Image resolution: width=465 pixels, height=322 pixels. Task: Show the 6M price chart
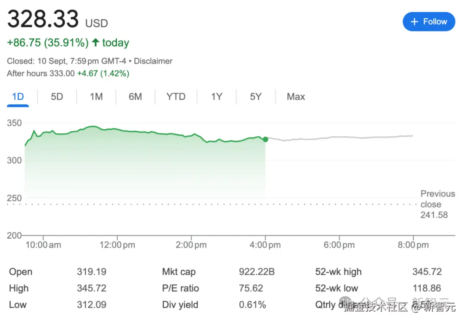[x=135, y=97]
